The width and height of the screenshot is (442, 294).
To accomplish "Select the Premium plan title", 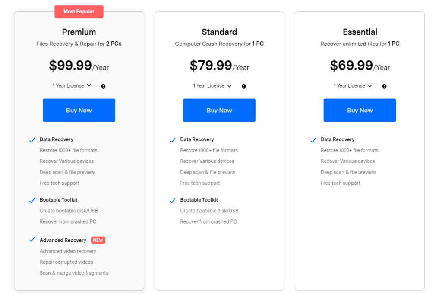I will [79, 32].
